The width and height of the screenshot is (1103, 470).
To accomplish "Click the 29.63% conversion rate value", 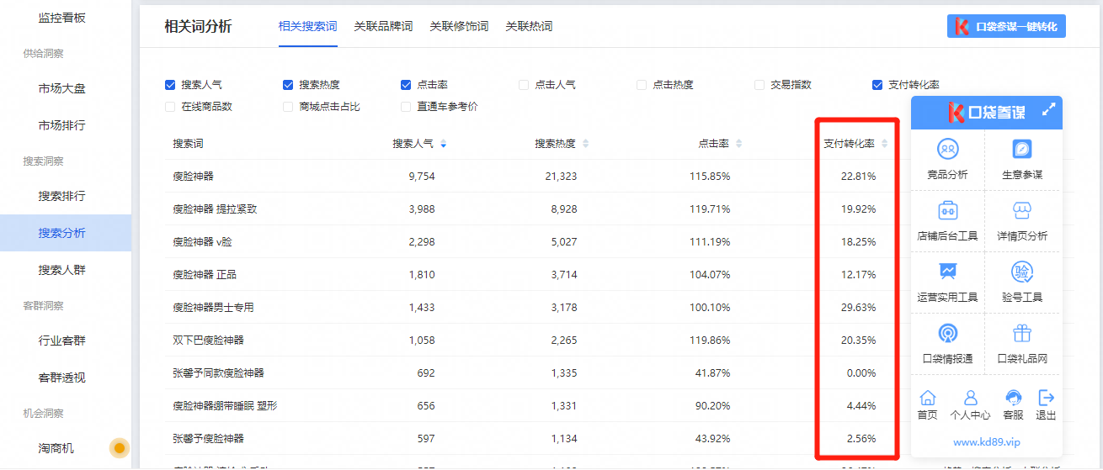I will (x=858, y=308).
